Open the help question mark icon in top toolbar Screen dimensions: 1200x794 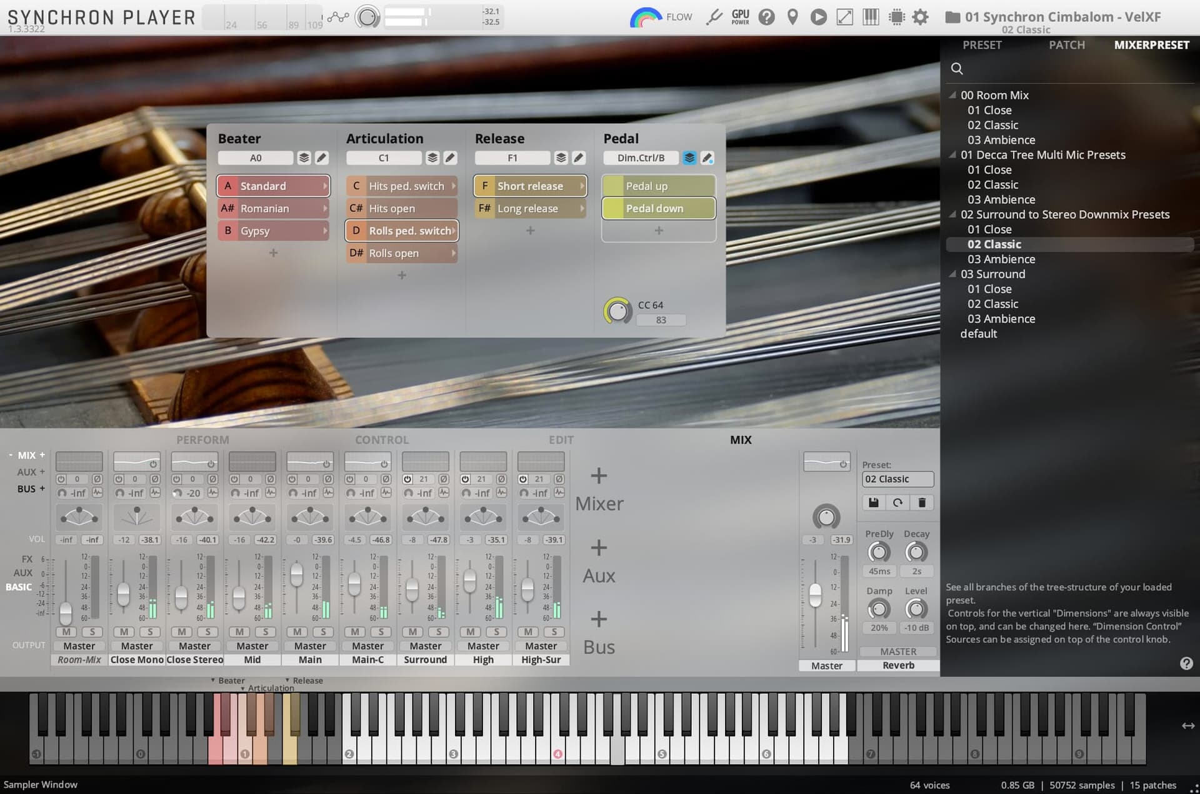point(766,17)
